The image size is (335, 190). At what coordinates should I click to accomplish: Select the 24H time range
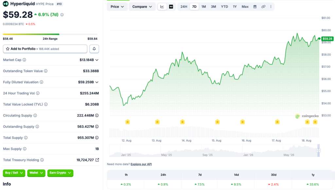point(184,7)
